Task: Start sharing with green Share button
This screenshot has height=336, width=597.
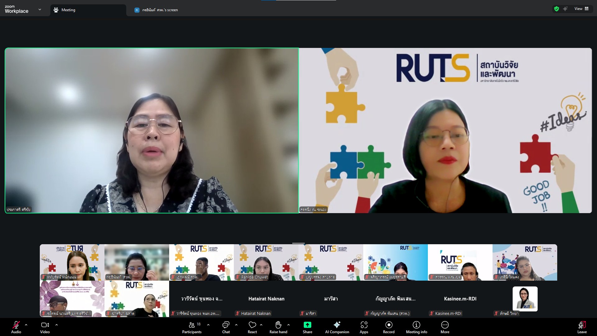Action: pyautogui.click(x=307, y=327)
